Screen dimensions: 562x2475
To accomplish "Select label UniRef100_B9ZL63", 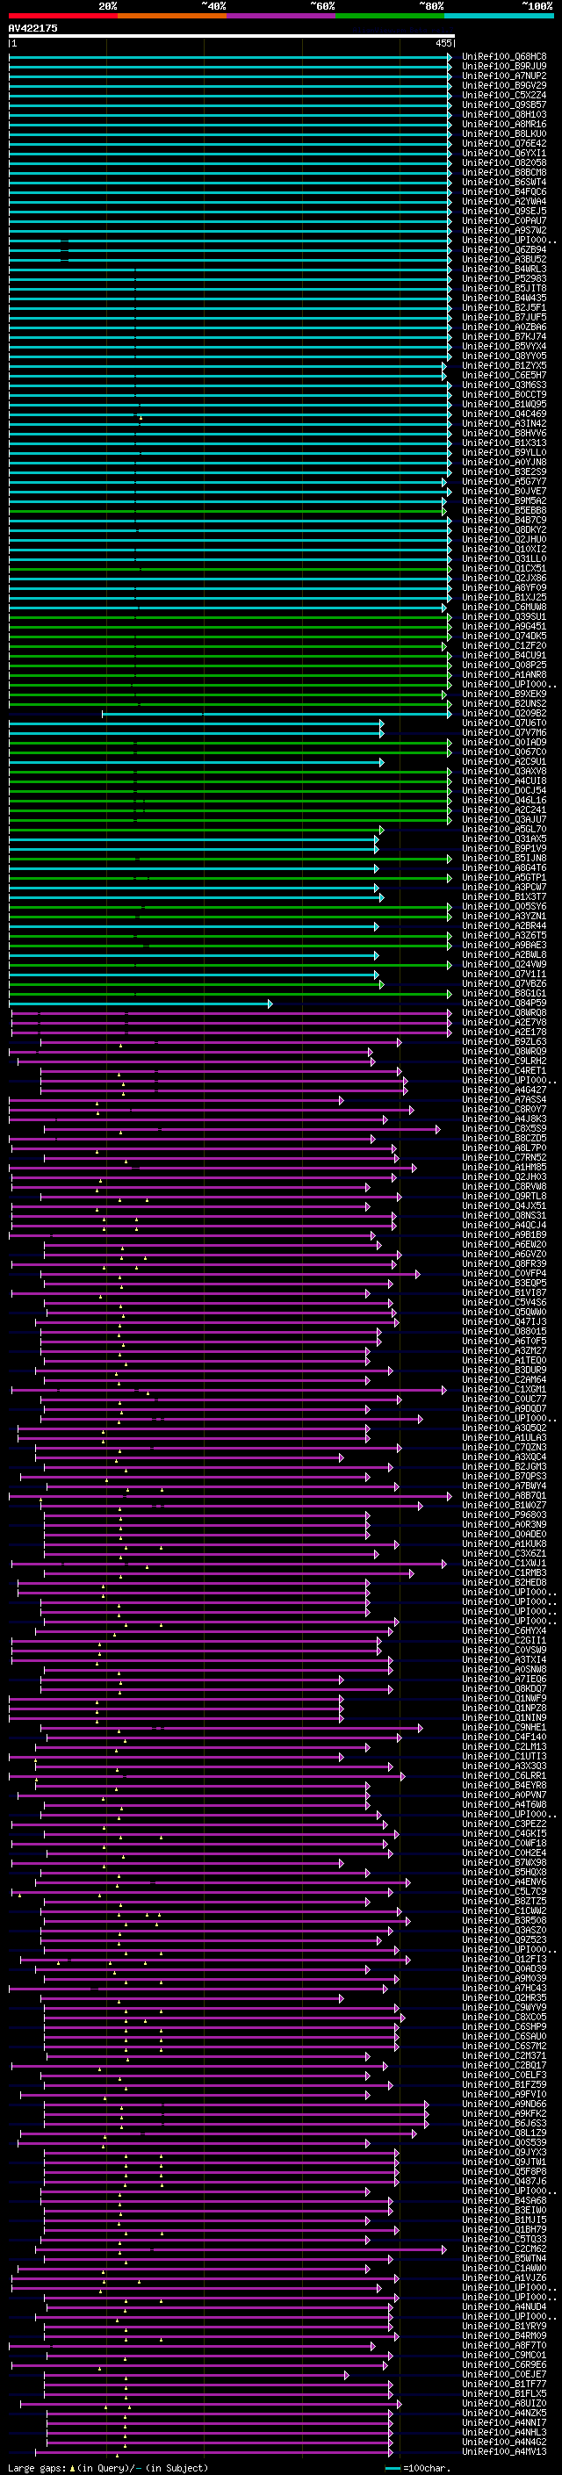I will [504, 1041].
